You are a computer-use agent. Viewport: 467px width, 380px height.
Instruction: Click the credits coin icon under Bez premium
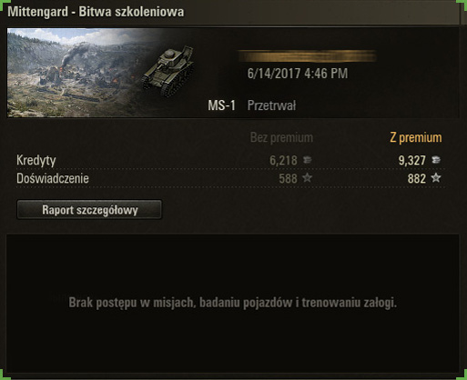pos(307,160)
